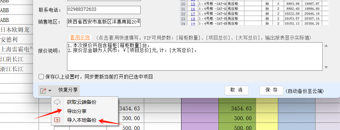The height and width of the screenshot is (130, 340).
Task: Click the 恢复分享 button
Action: click(68, 90)
